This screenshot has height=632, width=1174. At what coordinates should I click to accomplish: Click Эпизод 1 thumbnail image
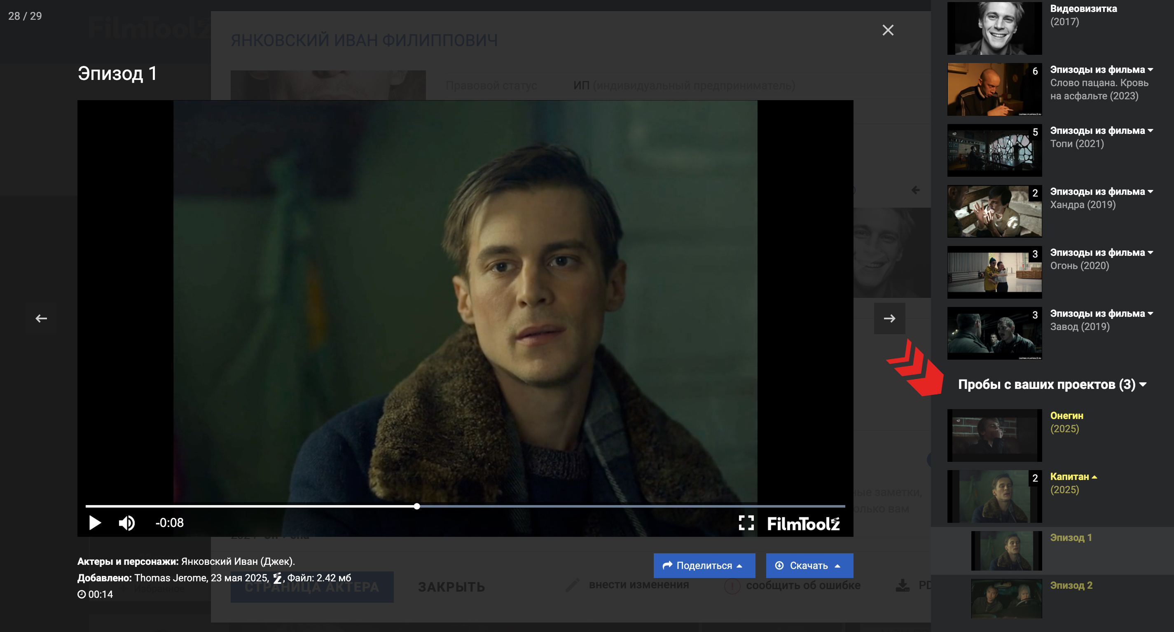pyautogui.click(x=1006, y=551)
